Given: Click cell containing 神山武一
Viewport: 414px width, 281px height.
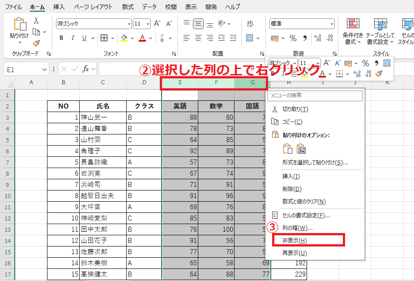Looking at the screenshot, I should pos(103,117).
